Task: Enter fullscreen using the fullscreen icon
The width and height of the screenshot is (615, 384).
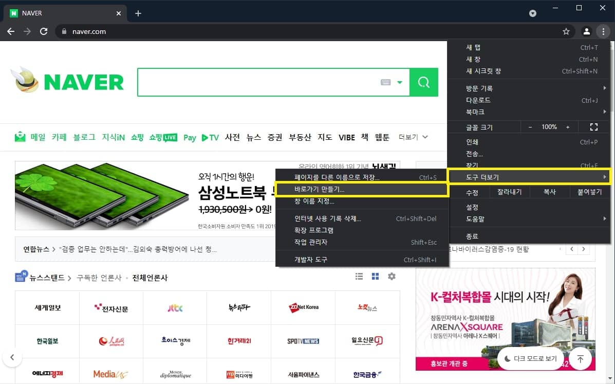Action: pyautogui.click(x=594, y=126)
